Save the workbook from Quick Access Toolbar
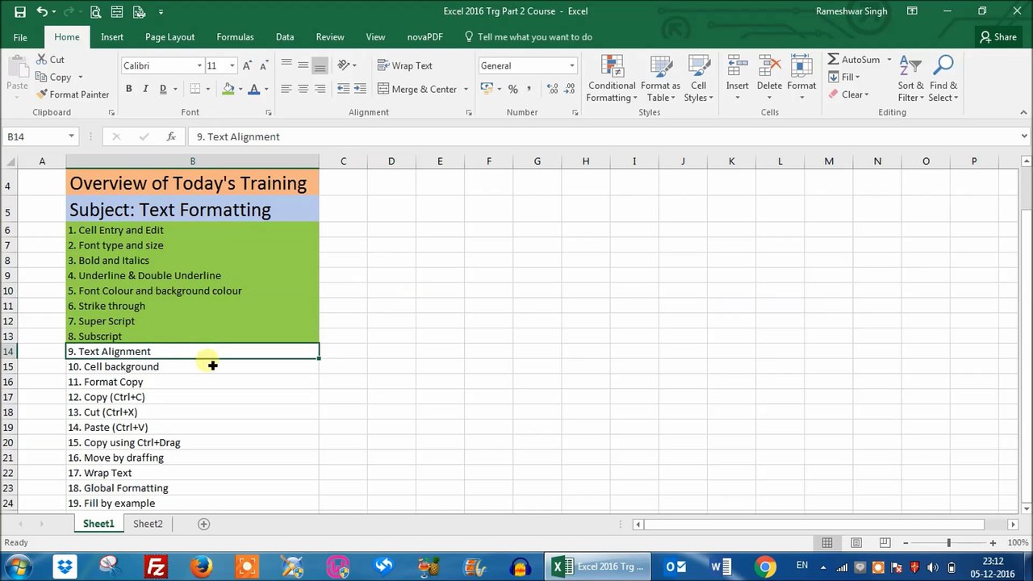This screenshot has height=581, width=1033. [20, 12]
